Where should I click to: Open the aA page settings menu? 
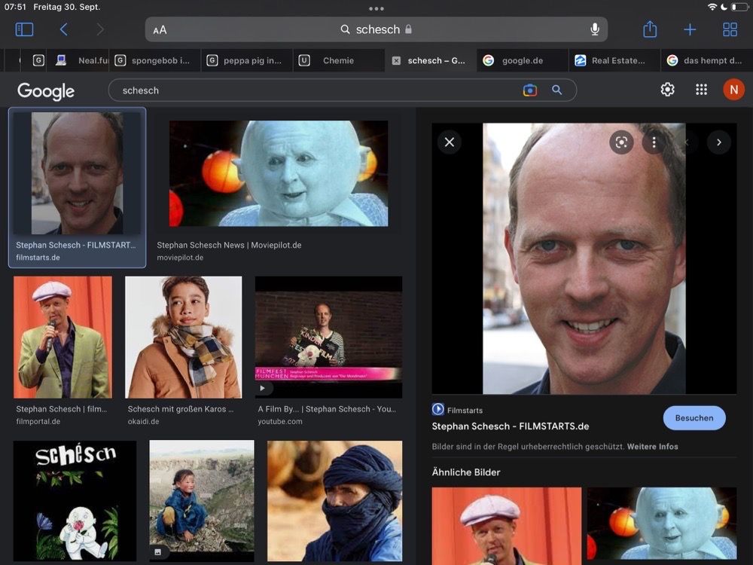(160, 30)
